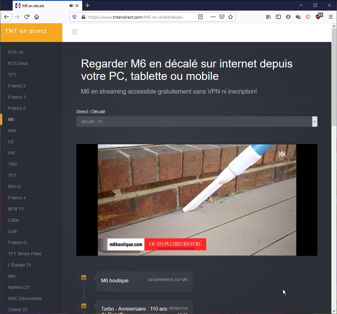Click the page vertical scrollbar down arrow
Image resolution: width=337 pixels, height=314 pixels.
[334, 311]
